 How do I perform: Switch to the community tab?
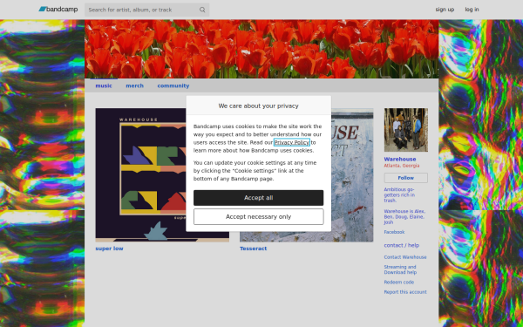point(173,85)
